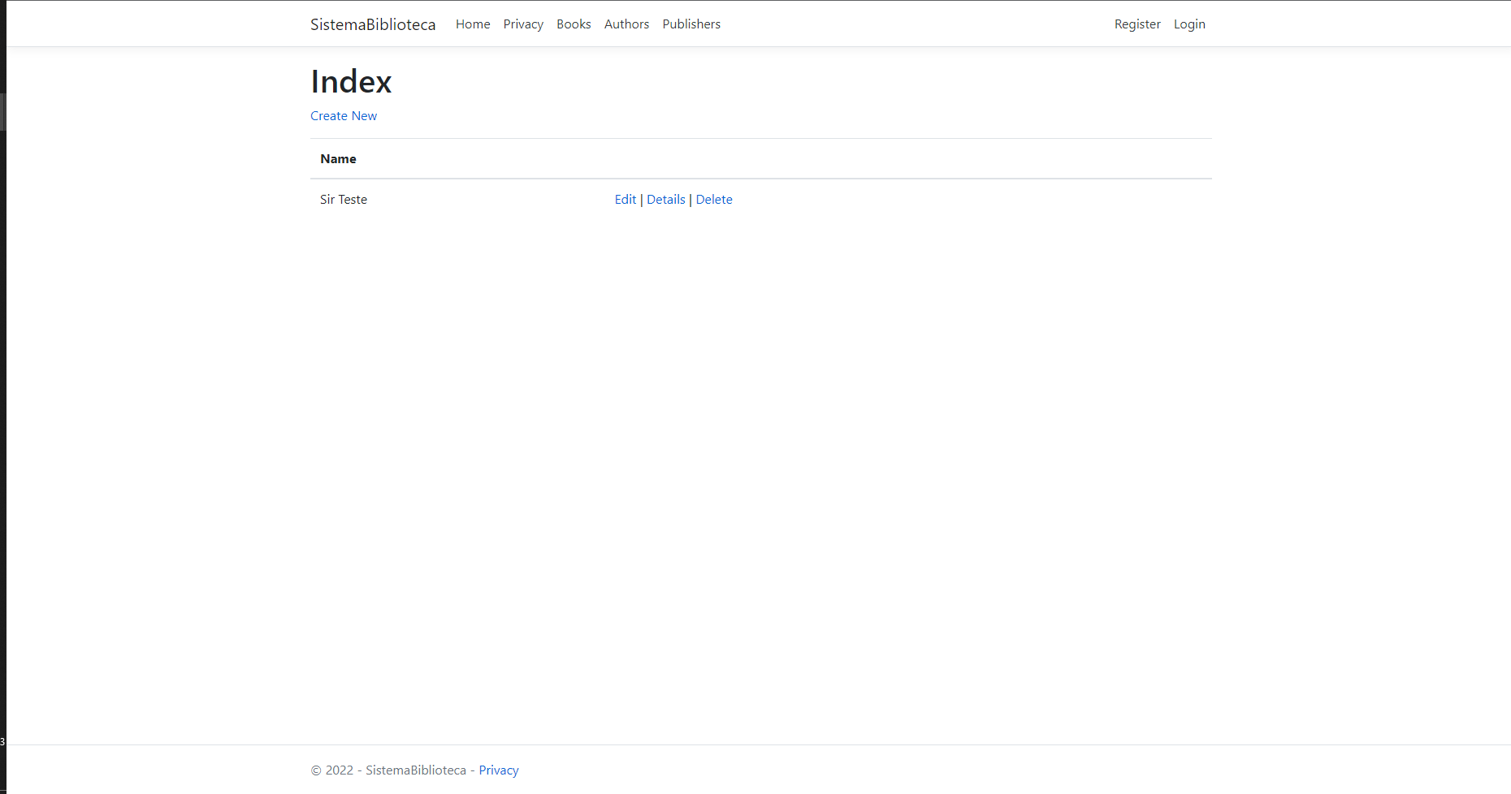The height and width of the screenshot is (794, 1511).
Task: Navigate to the Publishers page
Action: (x=691, y=24)
